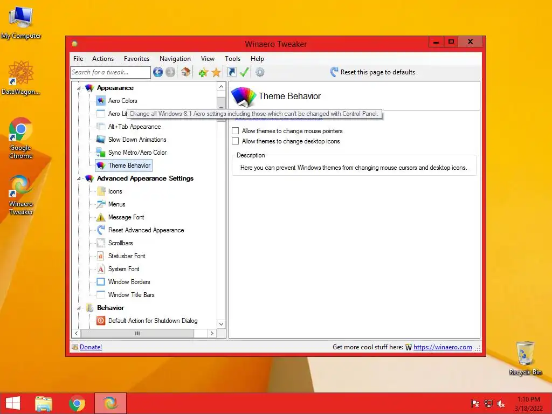Open the Recycle Bin on the desktop
Image resolution: width=552 pixels, height=414 pixels.
coord(525,358)
